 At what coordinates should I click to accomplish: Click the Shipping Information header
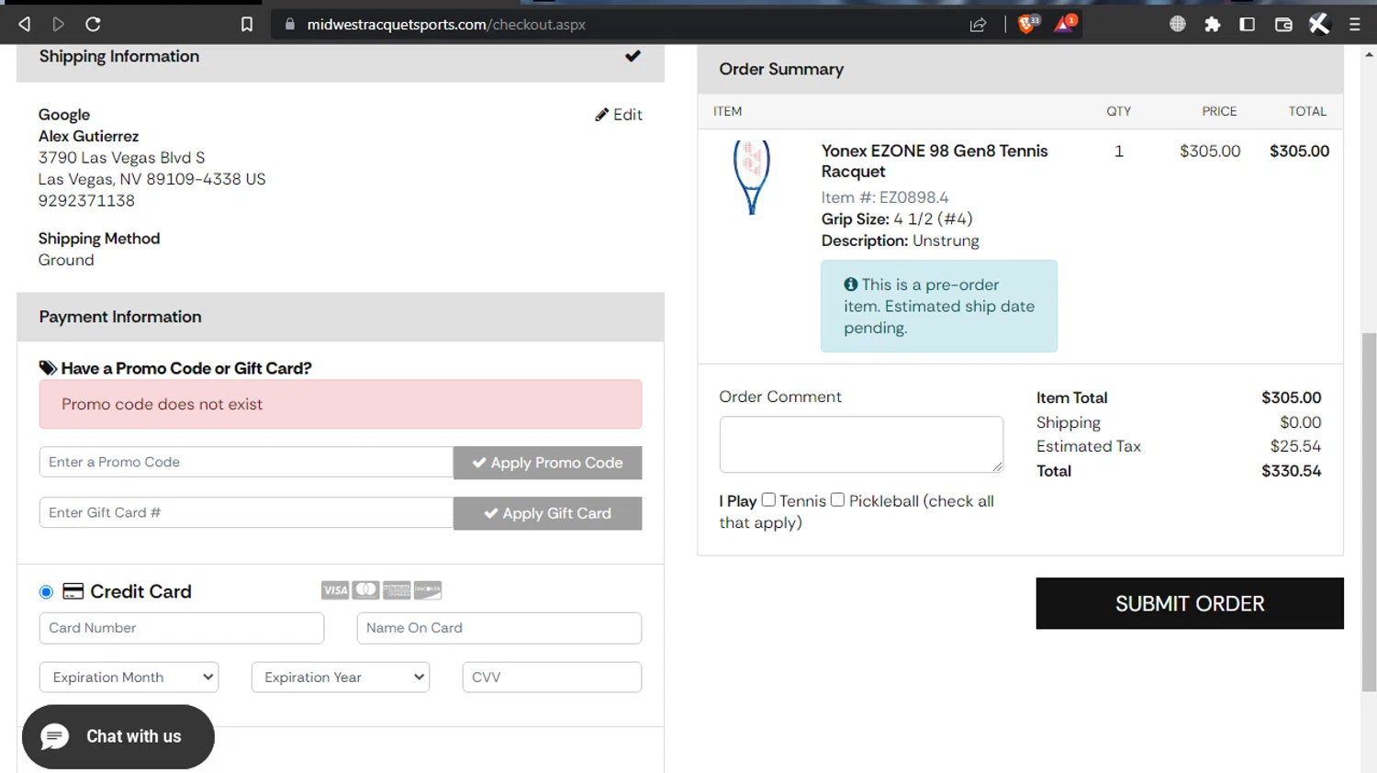tap(119, 56)
